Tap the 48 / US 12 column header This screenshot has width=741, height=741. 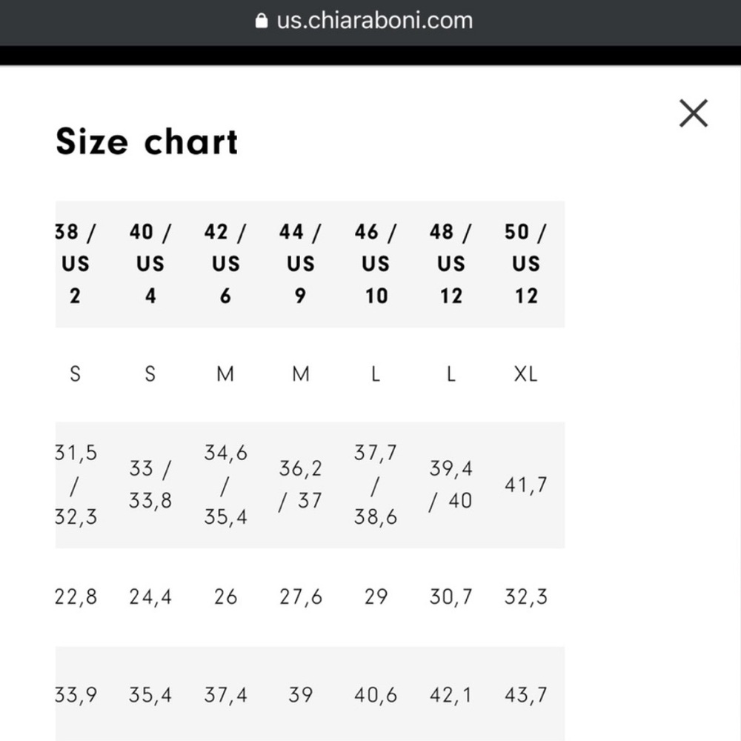point(451,264)
